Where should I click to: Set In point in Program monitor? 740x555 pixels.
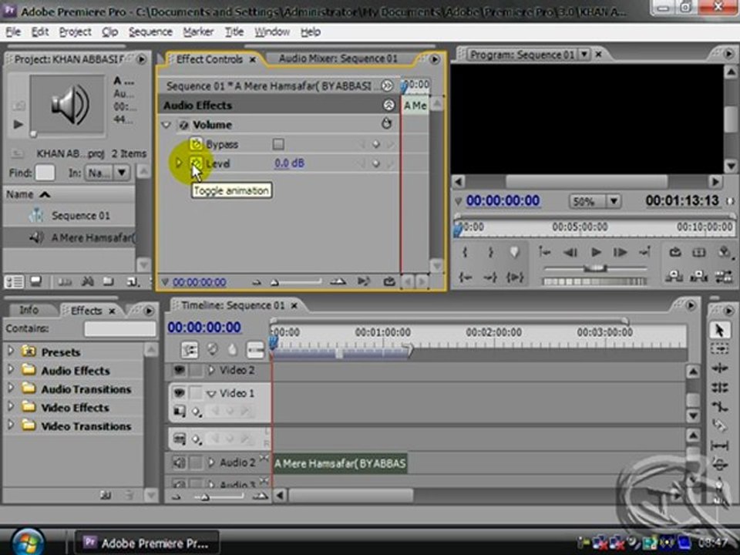tap(466, 253)
